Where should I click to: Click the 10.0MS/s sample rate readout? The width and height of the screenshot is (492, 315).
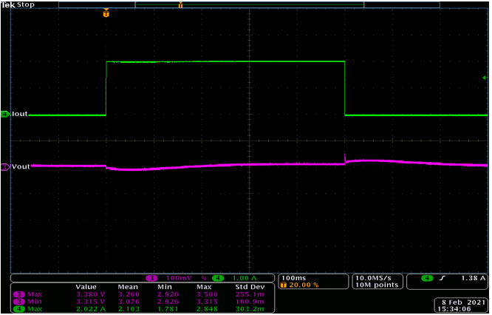coord(373,278)
